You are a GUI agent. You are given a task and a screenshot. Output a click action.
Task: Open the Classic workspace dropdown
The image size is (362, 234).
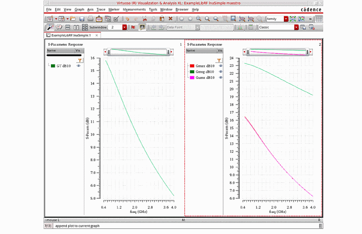pos(296,27)
